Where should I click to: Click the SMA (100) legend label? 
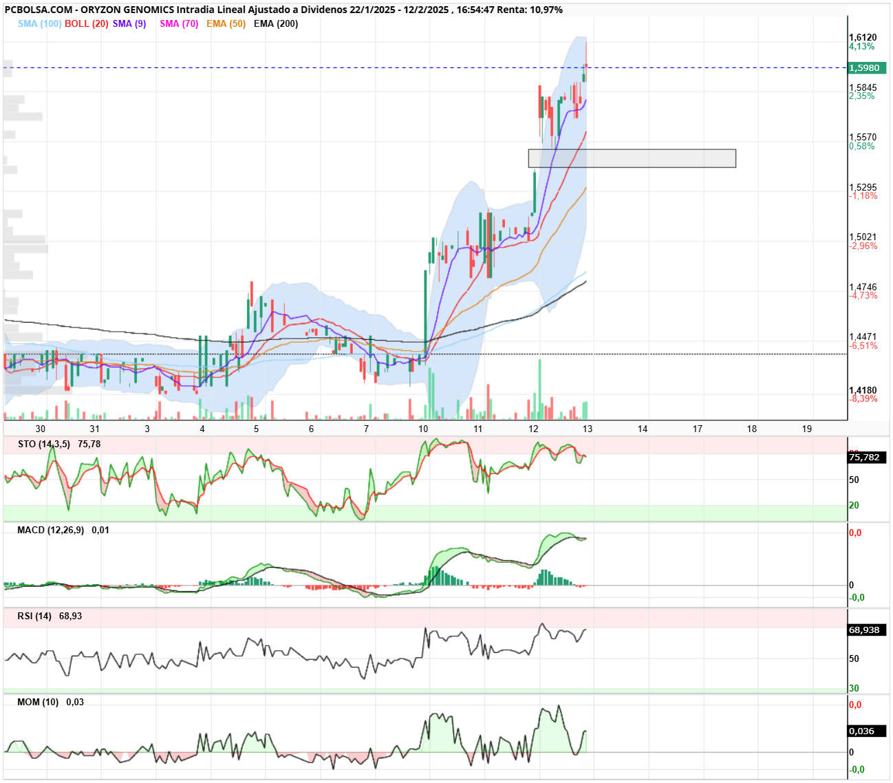[x=39, y=23]
